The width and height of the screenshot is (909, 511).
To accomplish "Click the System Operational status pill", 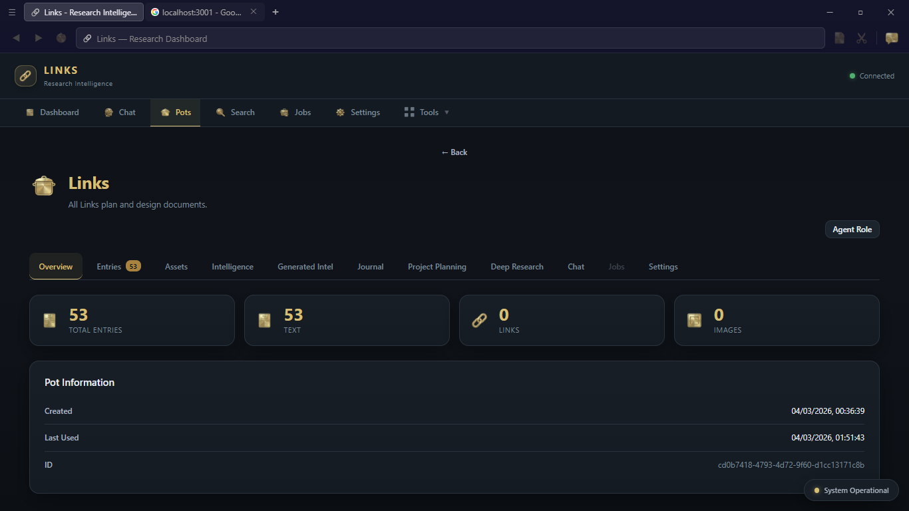I will coord(851,490).
